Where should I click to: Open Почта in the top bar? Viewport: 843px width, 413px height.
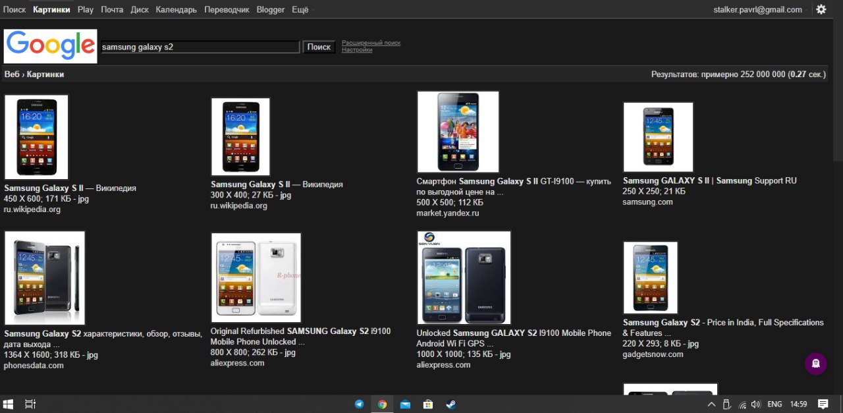click(x=112, y=10)
